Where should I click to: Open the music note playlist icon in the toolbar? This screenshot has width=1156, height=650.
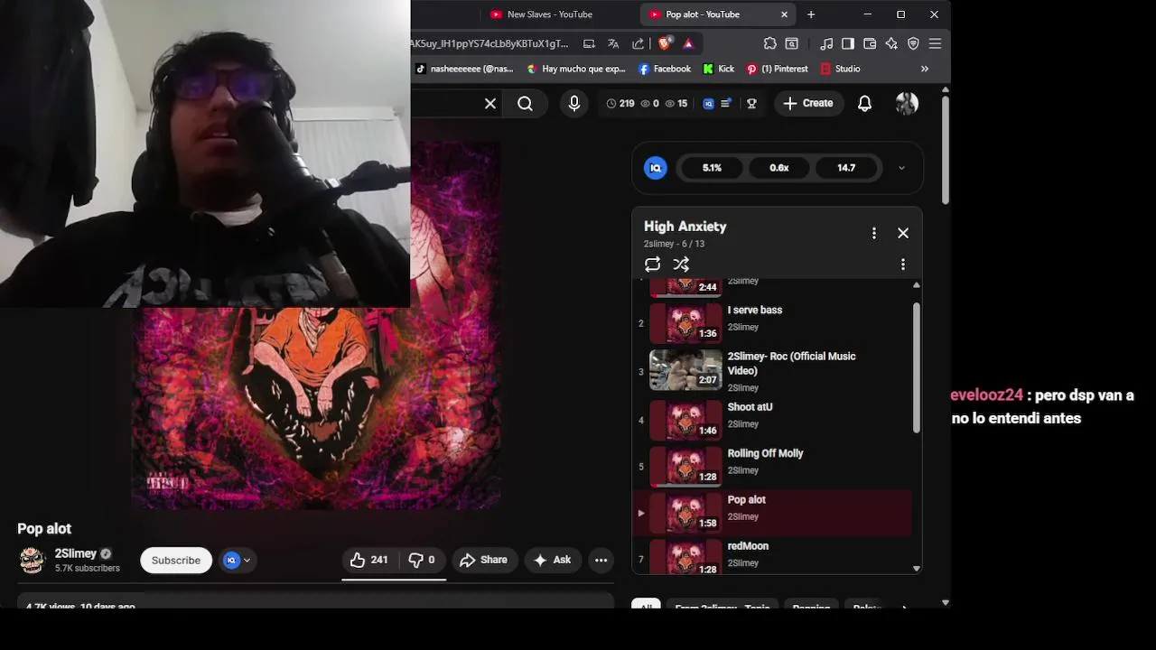(x=826, y=43)
